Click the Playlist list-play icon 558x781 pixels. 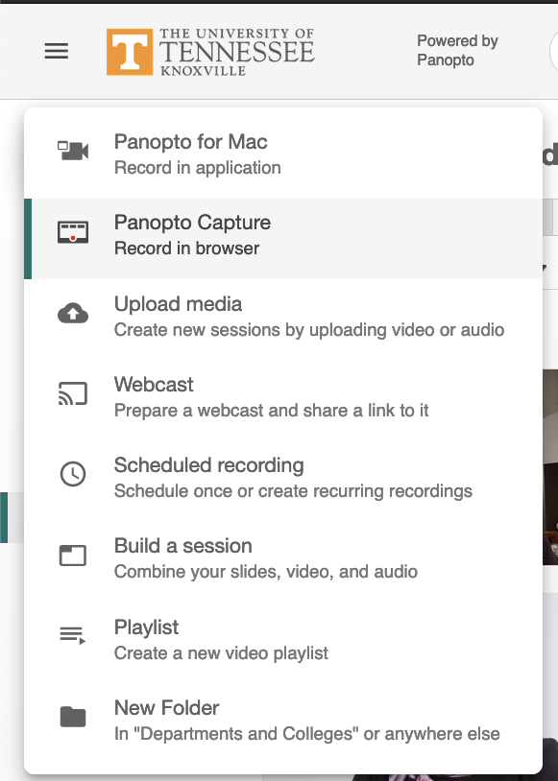click(x=73, y=635)
